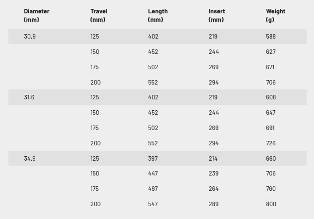Click the 671 weight value

point(270,67)
